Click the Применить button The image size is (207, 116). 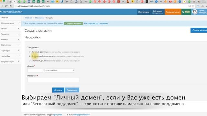(x=72, y=90)
